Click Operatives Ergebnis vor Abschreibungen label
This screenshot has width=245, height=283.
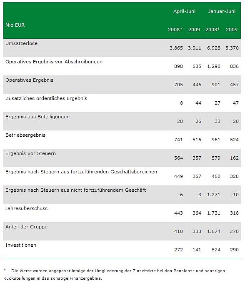click(54, 62)
